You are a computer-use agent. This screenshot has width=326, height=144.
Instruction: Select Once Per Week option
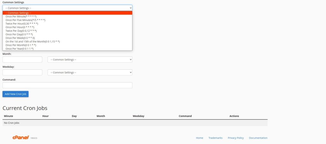[20, 38]
